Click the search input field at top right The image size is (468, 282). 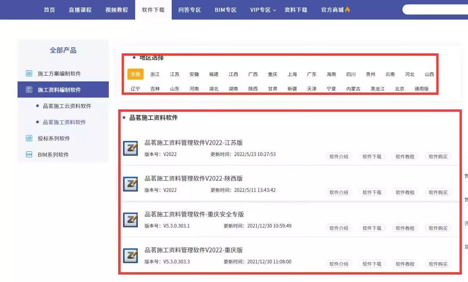coord(435,10)
